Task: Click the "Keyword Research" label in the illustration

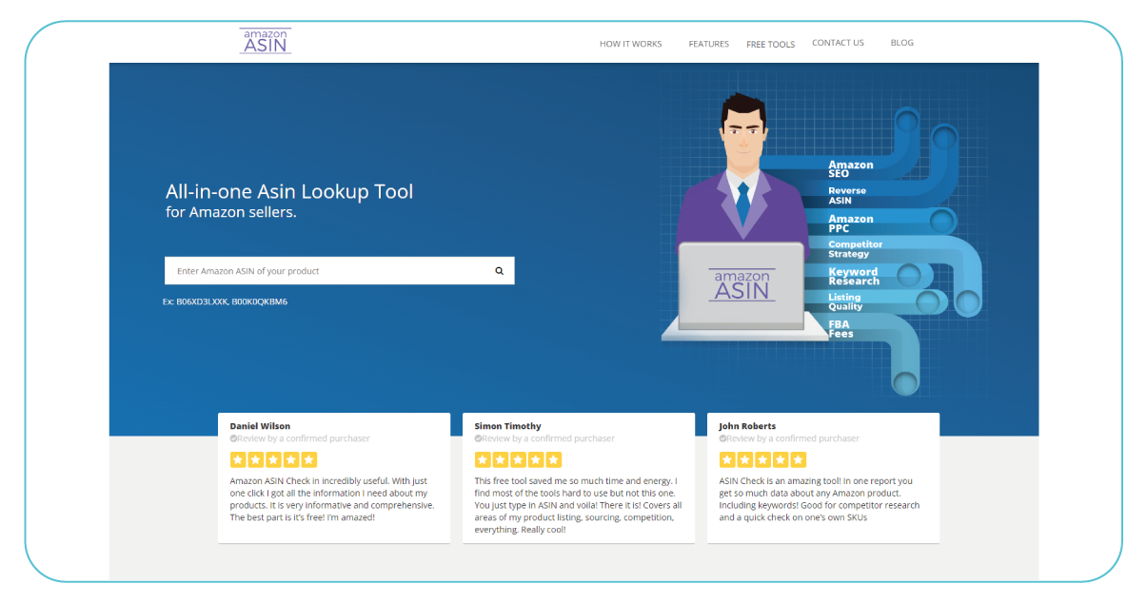Action: [854, 277]
